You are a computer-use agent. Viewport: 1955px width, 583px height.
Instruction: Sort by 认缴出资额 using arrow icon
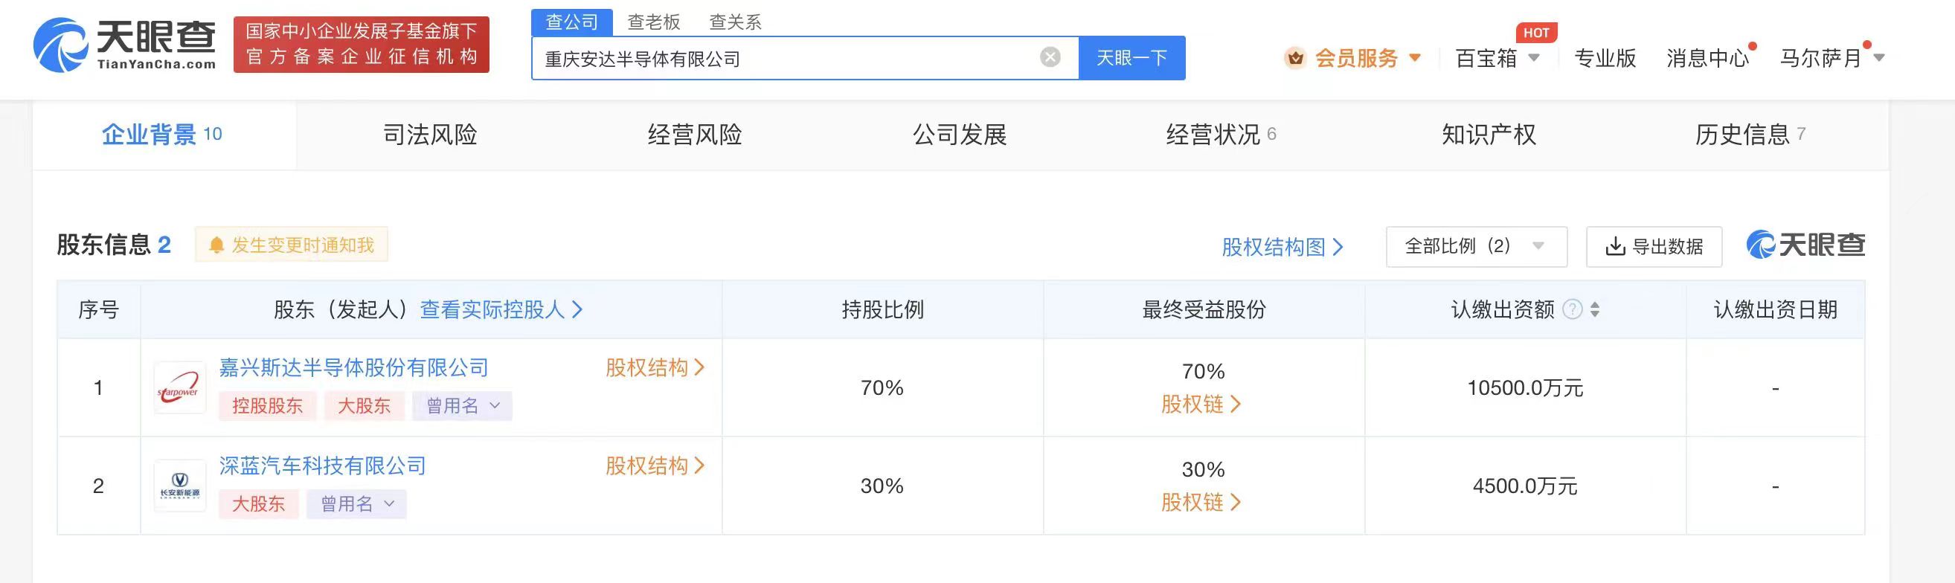point(1595,309)
